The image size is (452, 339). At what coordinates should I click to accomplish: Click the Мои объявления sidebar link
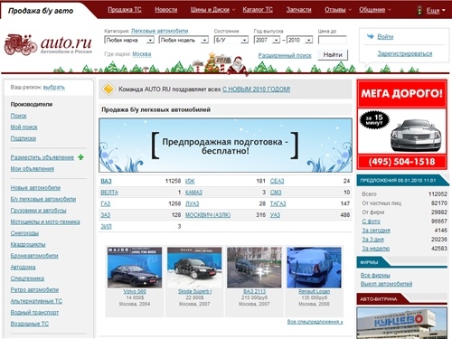click(x=33, y=169)
